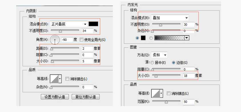
Task: Click the Inner Glow gradient bar
Action: (170, 38)
